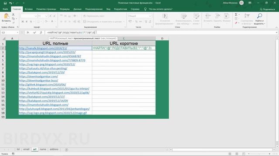Toggle center horizontal alignment
Image resolution: width=279 pixels, height=156 pixels.
coord(65,22)
